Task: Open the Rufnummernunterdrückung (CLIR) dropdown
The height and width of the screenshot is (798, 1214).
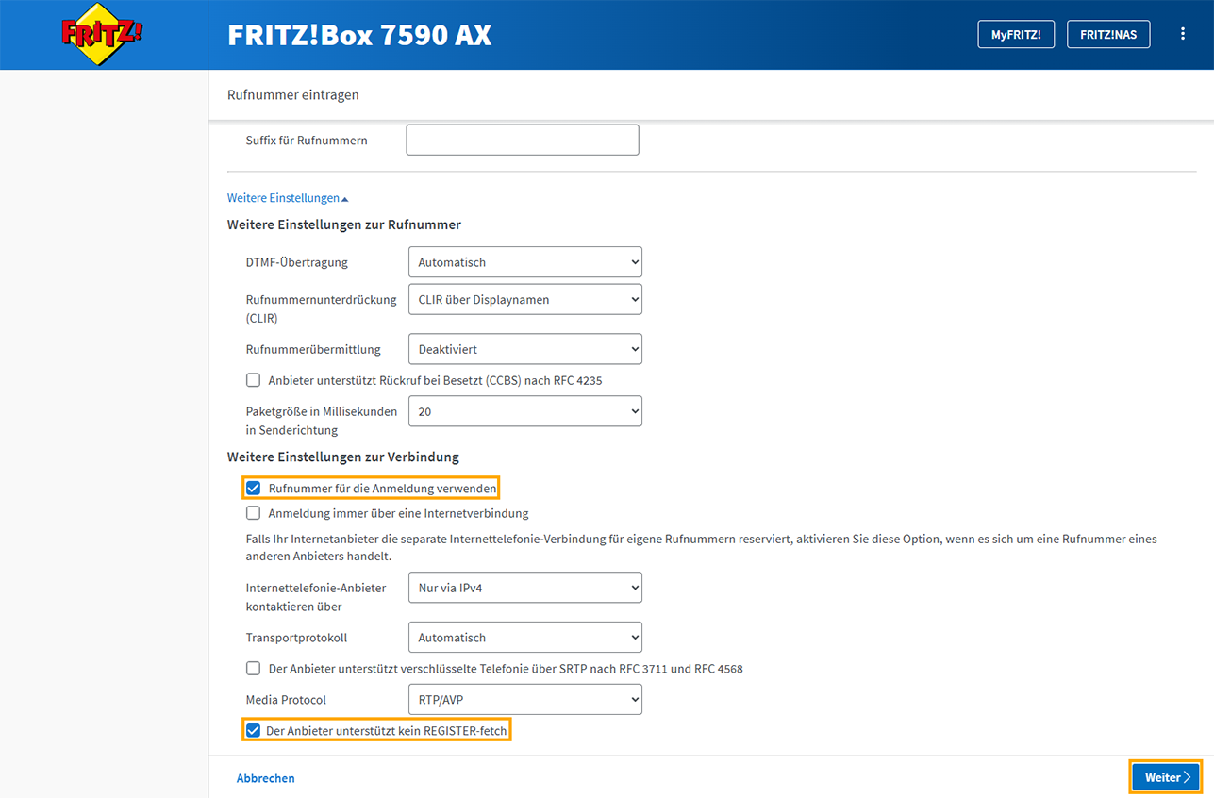Action: point(525,299)
